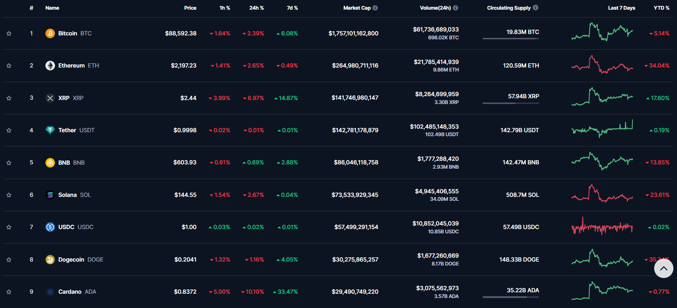Star Bitcoin to add to watchlist
This screenshot has width=677, height=308.
(x=9, y=34)
